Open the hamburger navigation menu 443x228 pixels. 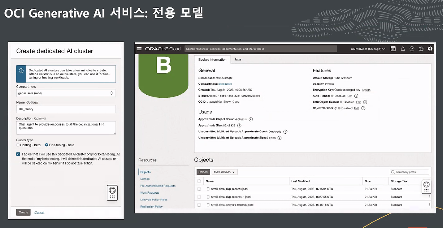coord(139,48)
